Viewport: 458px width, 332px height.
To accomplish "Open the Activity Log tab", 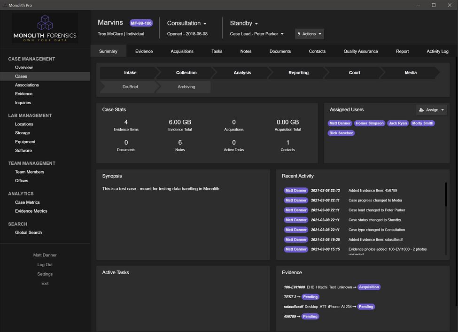I will (437, 51).
